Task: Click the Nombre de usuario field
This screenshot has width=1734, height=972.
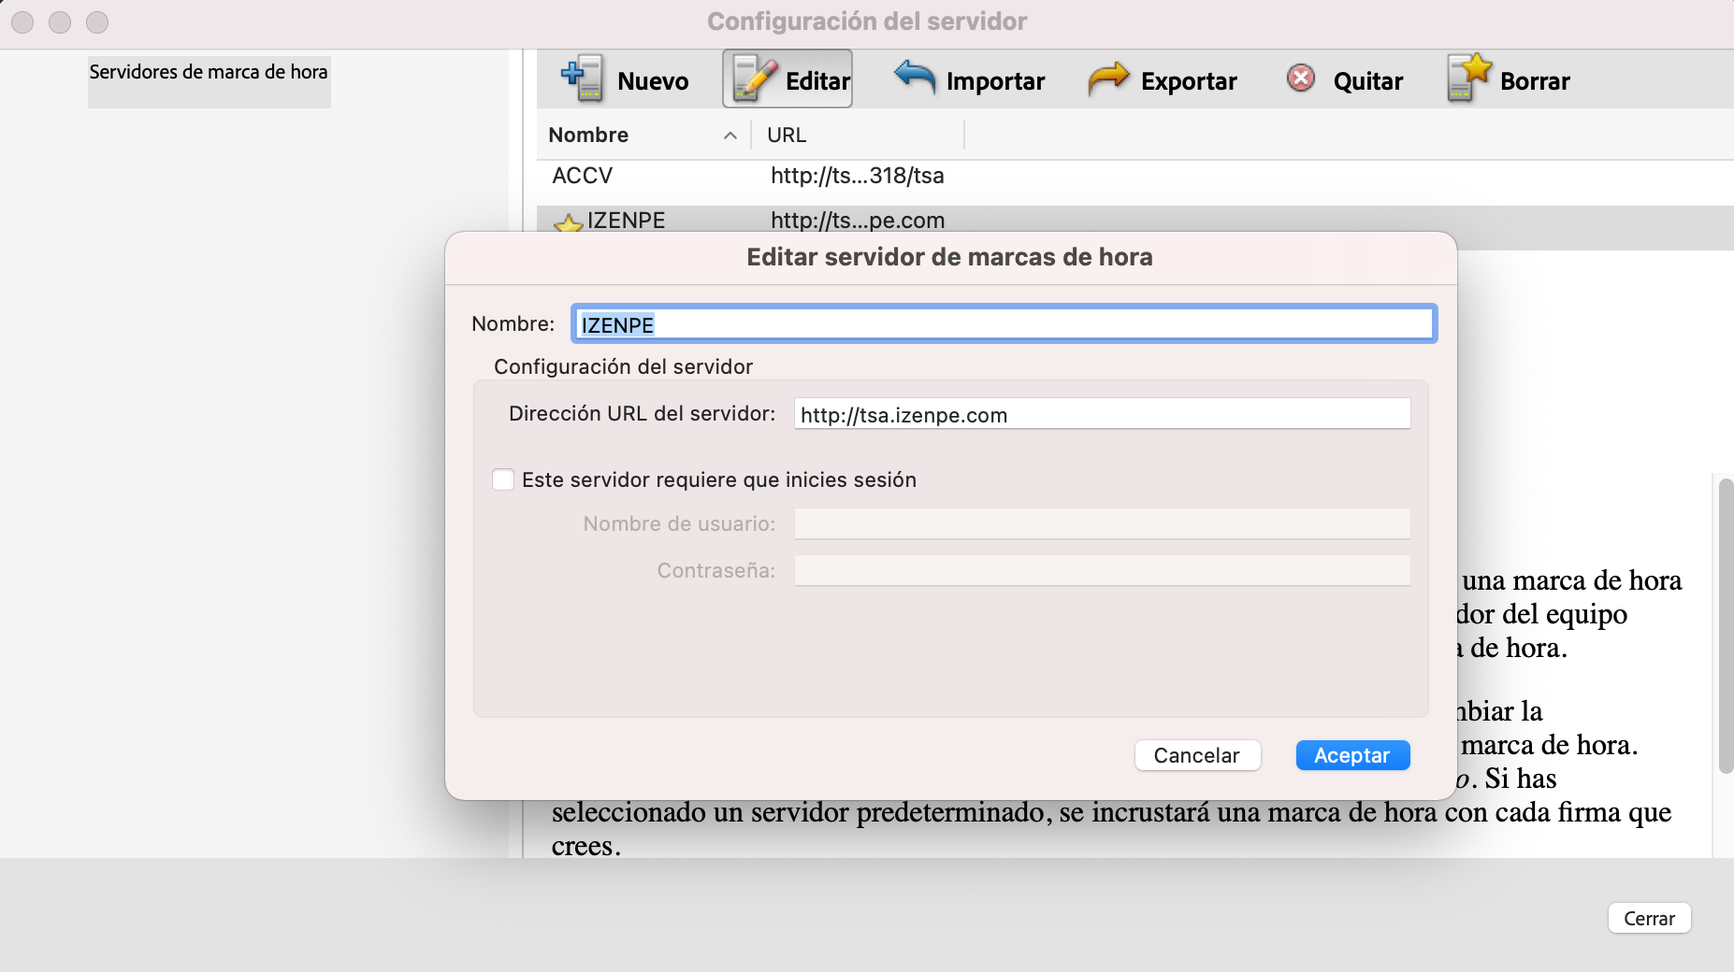Action: click(1101, 524)
